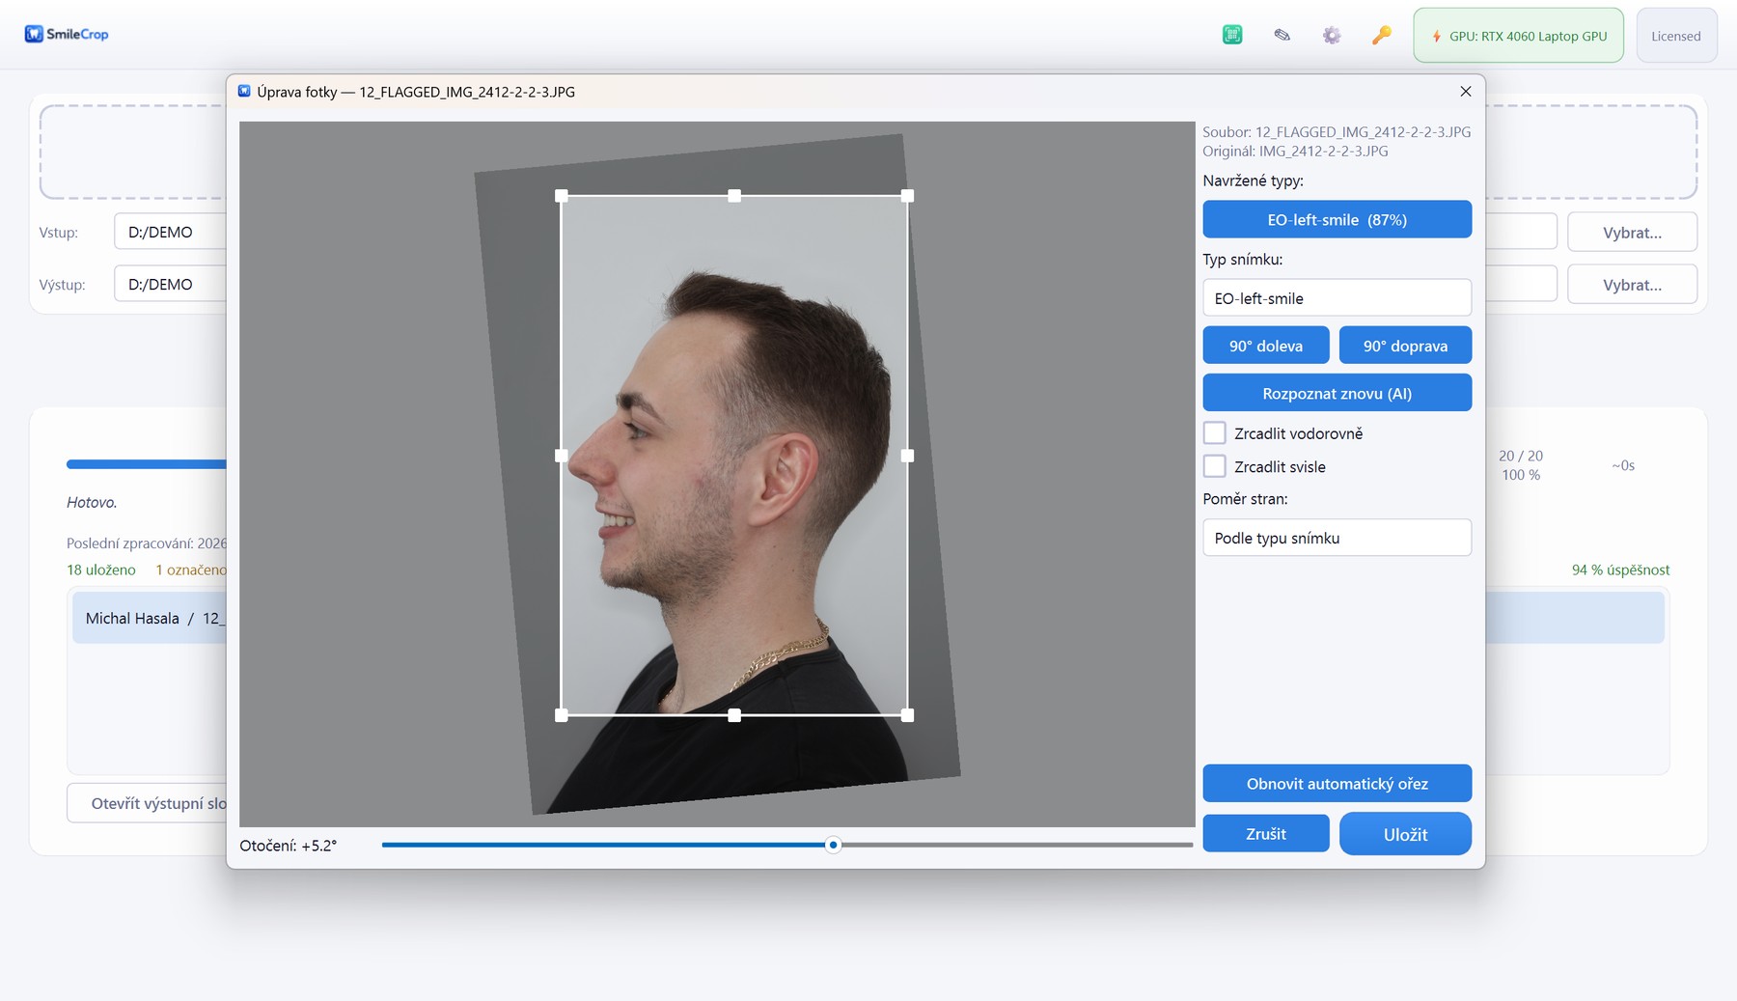Select suggested type EO-left-smile (87%)
This screenshot has width=1737, height=1001.
[x=1337, y=219]
